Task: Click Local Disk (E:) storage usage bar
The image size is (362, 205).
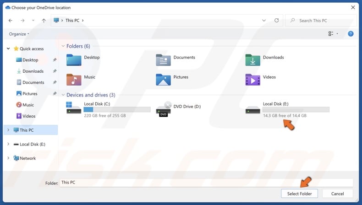Action: tap(296, 109)
